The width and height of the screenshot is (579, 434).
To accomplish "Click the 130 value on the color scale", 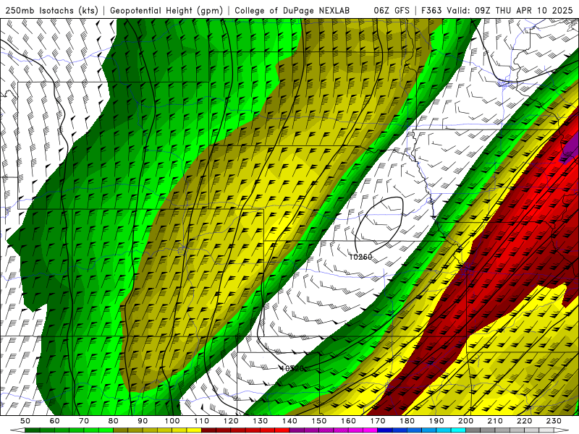I will [x=261, y=421].
